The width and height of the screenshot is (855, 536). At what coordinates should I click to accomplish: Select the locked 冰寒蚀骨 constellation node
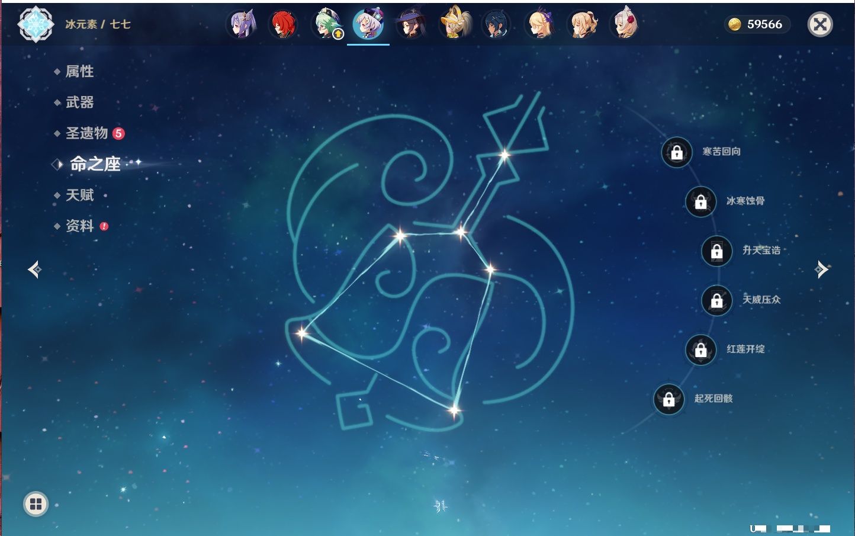700,202
